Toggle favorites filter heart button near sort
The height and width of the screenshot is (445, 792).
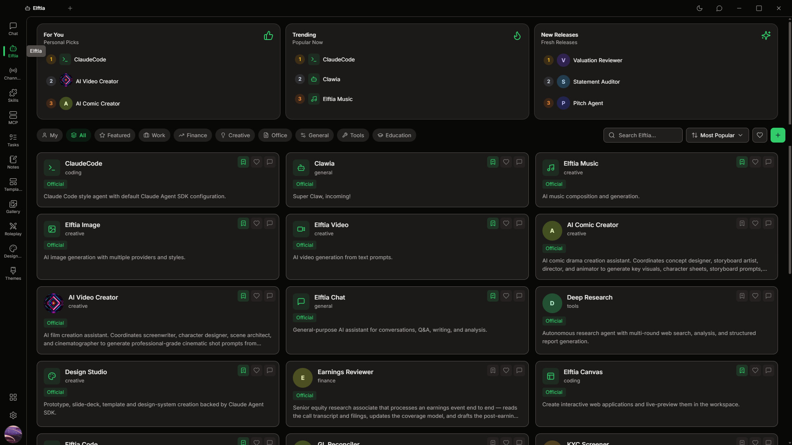(x=760, y=135)
